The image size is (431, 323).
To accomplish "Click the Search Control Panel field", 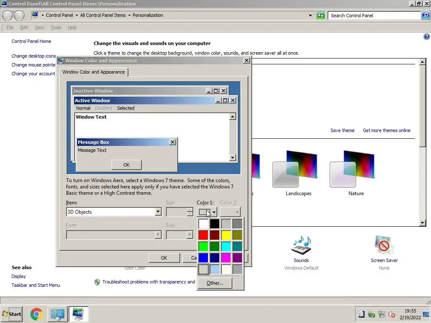I will (x=374, y=16).
